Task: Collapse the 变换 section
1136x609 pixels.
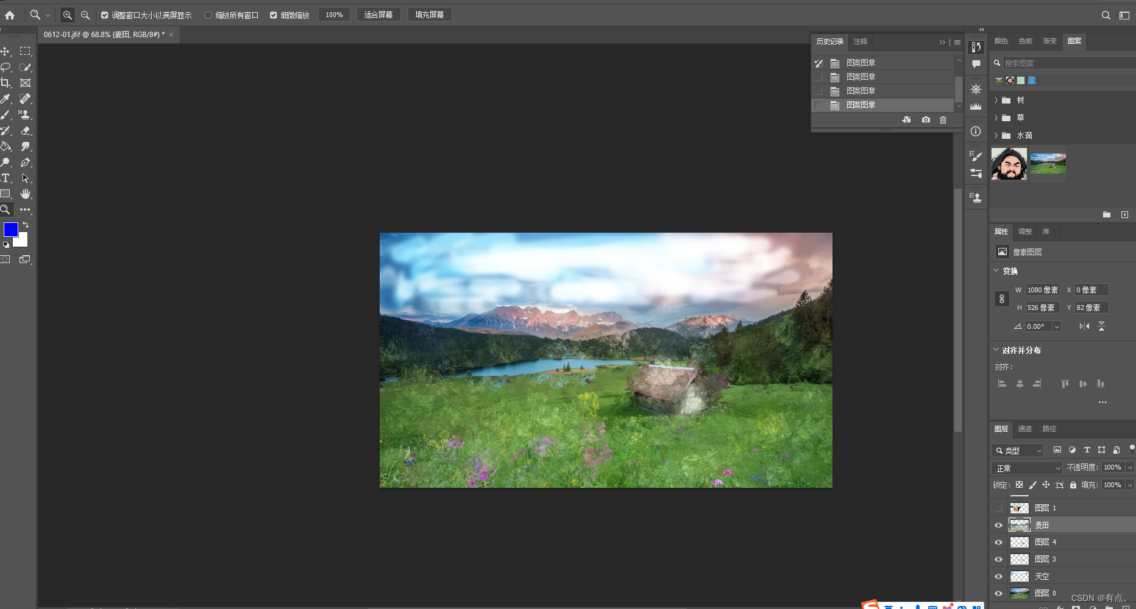Action: coord(996,270)
